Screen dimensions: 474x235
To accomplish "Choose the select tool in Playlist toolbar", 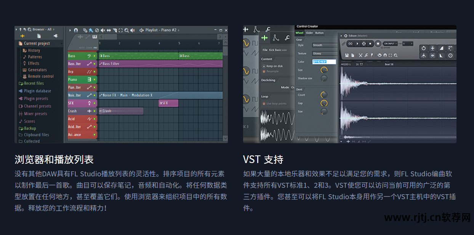I will 121,30.
